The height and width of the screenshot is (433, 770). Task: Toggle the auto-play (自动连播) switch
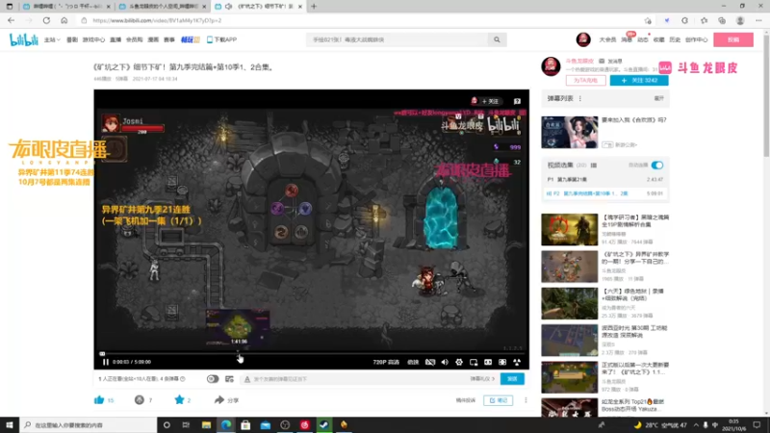(657, 165)
